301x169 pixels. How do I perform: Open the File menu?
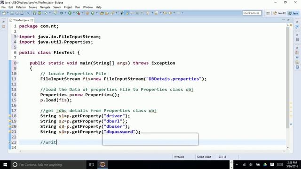(3, 8)
